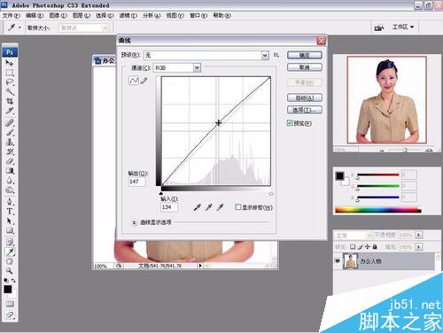This screenshot has height=333, width=443.
Task: Open the 图像(I) menu
Action: coord(58,15)
